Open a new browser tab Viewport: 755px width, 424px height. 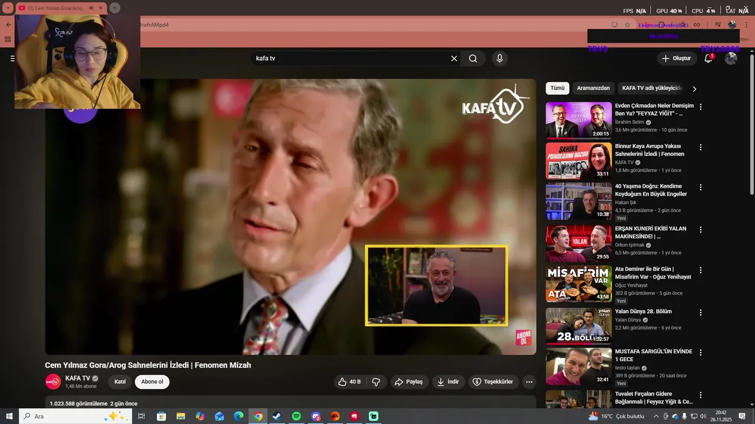coord(114,8)
